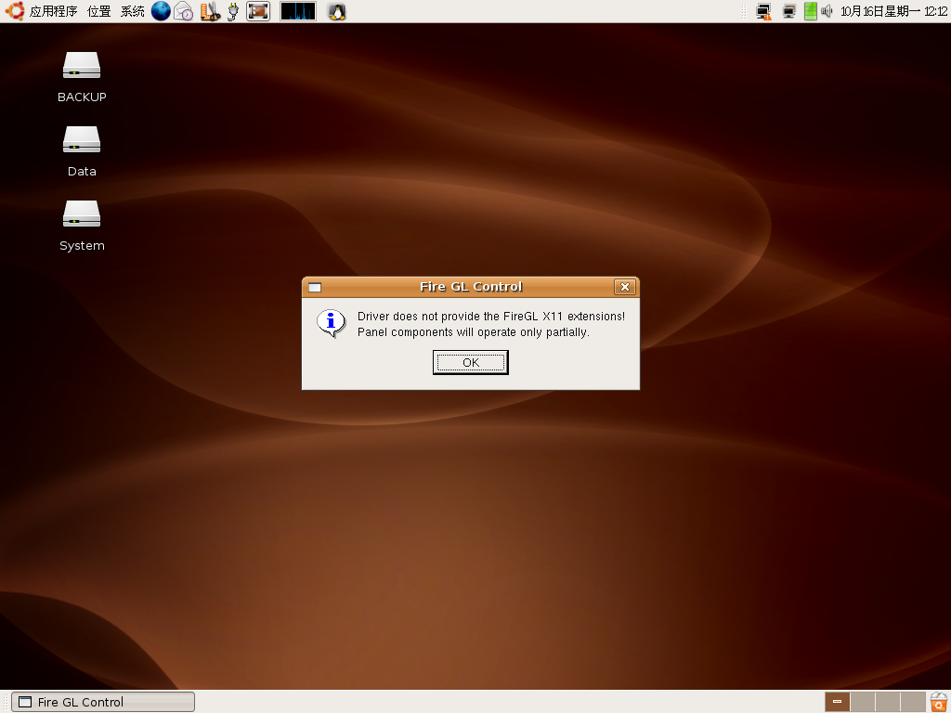Click the screenshot capture icon in the panel
Viewport: 951px width, 713px height.
(x=258, y=11)
